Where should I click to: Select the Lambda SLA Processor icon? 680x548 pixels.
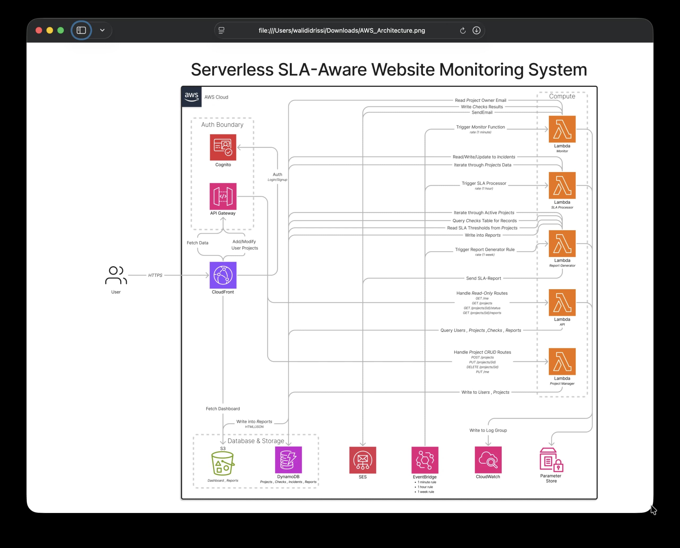pos(562,185)
